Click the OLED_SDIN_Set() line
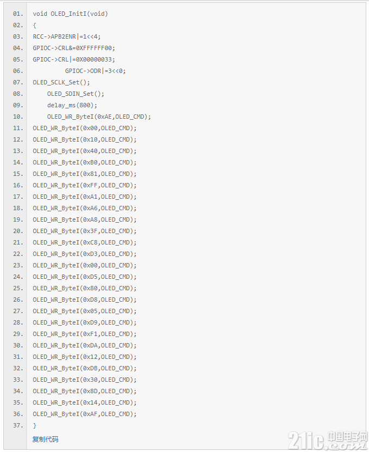Image resolution: width=369 pixels, height=452 pixels. 76,94
